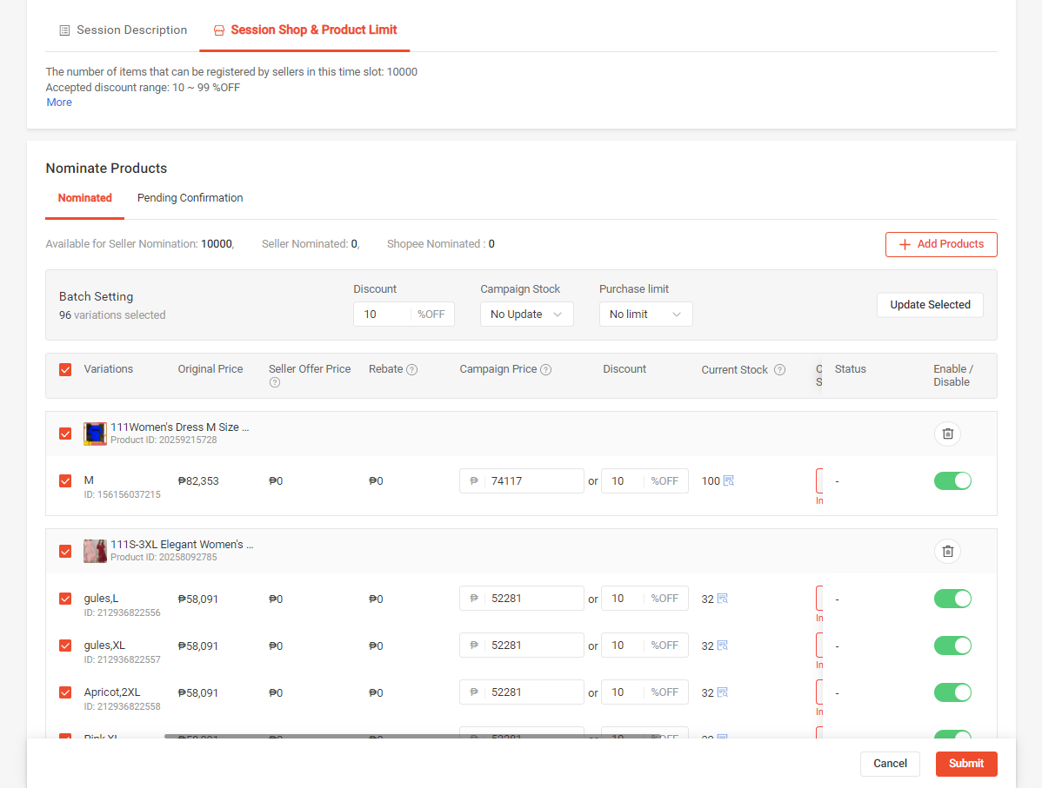Click help icon next to Current Stock header
This screenshot has height=788, width=1042.
coord(779,370)
